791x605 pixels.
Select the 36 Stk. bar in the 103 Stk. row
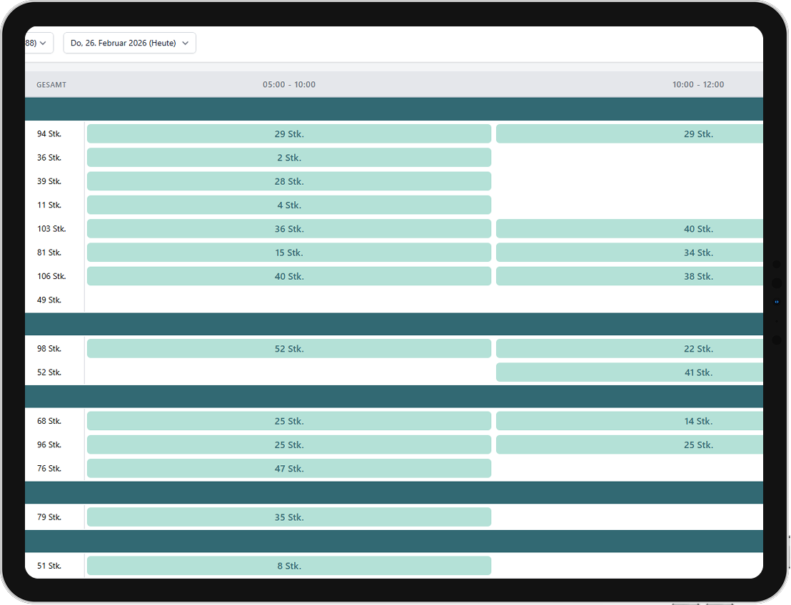coord(289,228)
